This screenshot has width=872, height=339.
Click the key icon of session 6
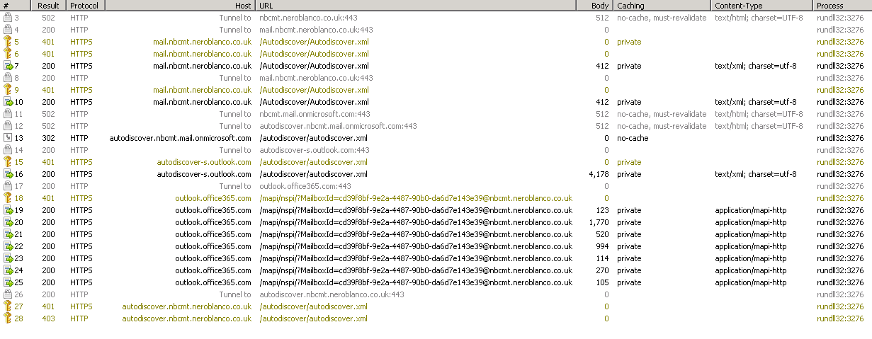coord(8,54)
